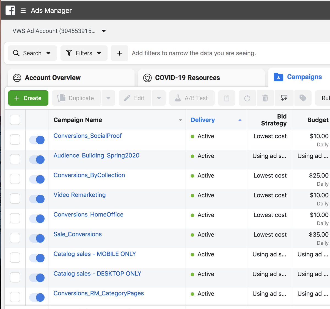Expand the Duplicate options arrow
330x309 pixels.
click(108, 98)
